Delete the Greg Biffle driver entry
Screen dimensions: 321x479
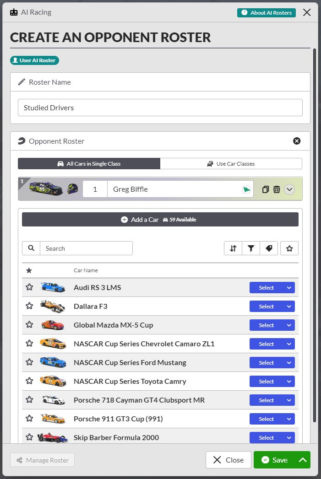click(x=277, y=189)
